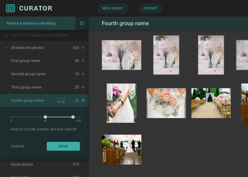This screenshot has height=177, width=248.
Task: Select the Third group name item
Action: [26, 87]
